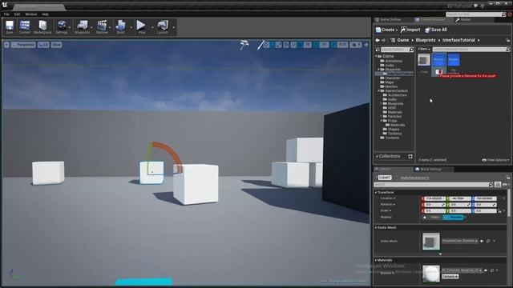The height and width of the screenshot is (288, 513).
Task: Open the Edit menu
Action: pos(17,14)
